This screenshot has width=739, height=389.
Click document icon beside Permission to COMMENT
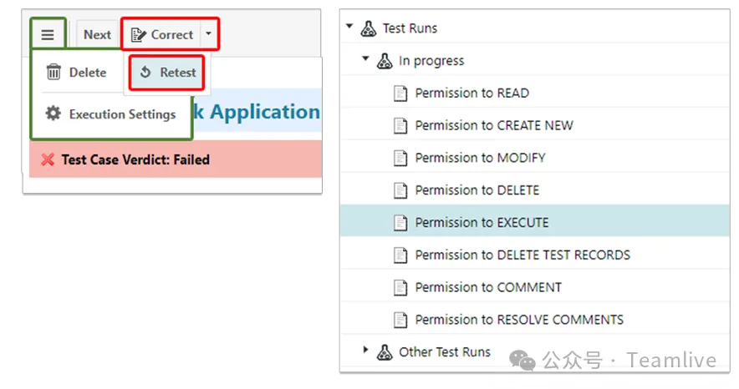tap(400, 287)
